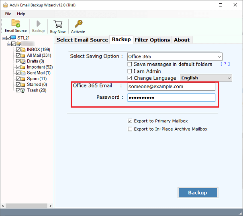Collapse the STL21 tree node
The width and height of the screenshot is (243, 216).
tap(4, 38)
